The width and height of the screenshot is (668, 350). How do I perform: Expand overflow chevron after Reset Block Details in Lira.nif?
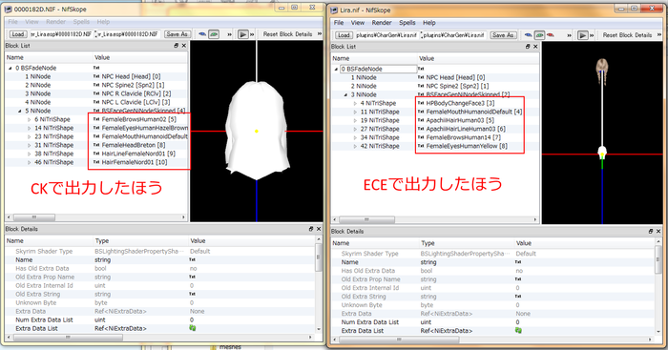pos(659,35)
